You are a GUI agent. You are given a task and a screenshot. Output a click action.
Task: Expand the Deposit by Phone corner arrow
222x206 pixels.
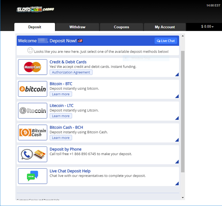(177, 162)
